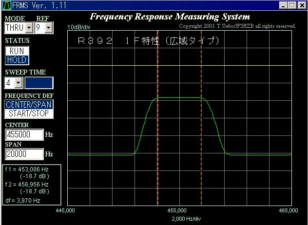Click the blue sweep progress bar
Viewport: 308px width, 225px height.
39,83
